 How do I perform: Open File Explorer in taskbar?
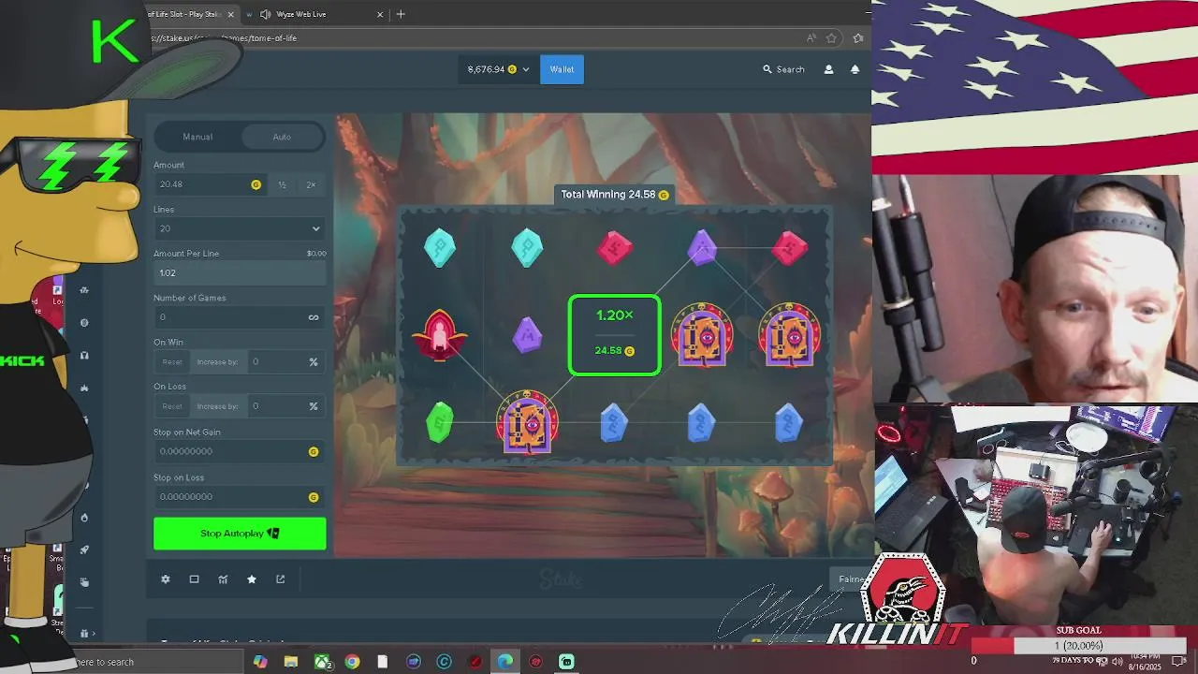coord(291,662)
